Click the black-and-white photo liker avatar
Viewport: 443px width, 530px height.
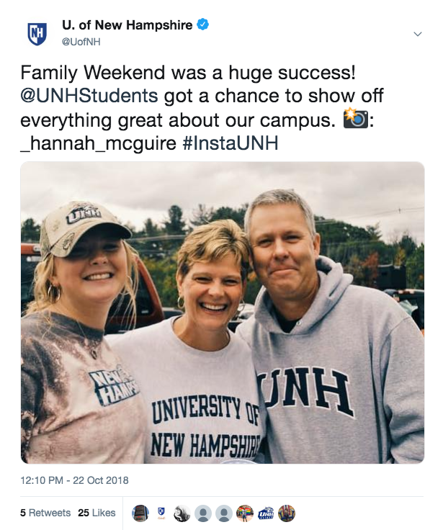(x=183, y=513)
